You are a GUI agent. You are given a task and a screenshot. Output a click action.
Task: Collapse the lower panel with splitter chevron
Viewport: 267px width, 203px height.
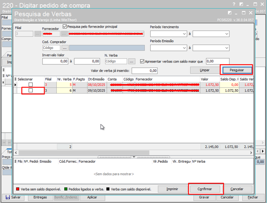click(133, 157)
